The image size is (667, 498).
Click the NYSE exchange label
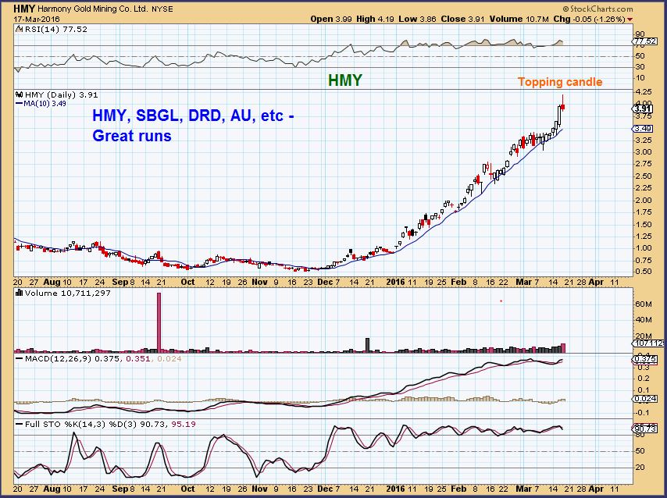(162, 9)
